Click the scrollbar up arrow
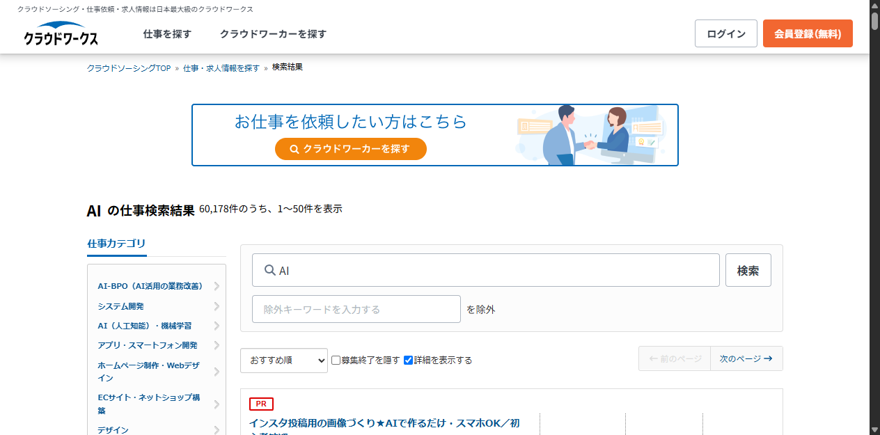Image resolution: width=880 pixels, height=435 pixels. tap(874, 4)
